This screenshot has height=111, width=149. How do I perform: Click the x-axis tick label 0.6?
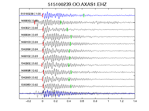82,101
